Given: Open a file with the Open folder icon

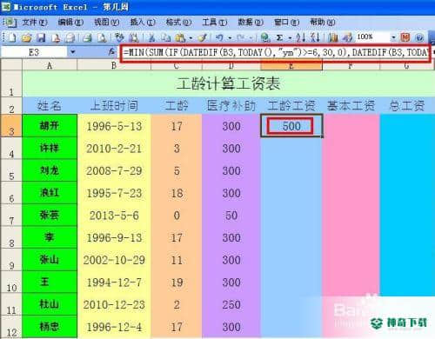Looking at the screenshot, I should point(26,37).
